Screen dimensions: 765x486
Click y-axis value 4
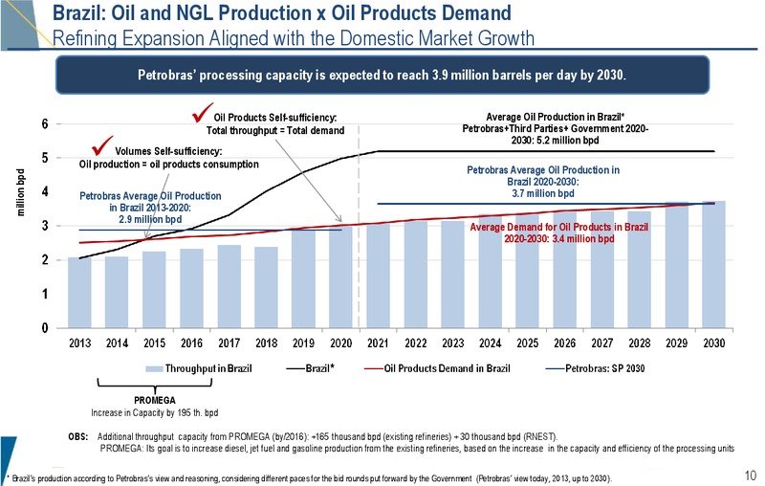pos(45,191)
